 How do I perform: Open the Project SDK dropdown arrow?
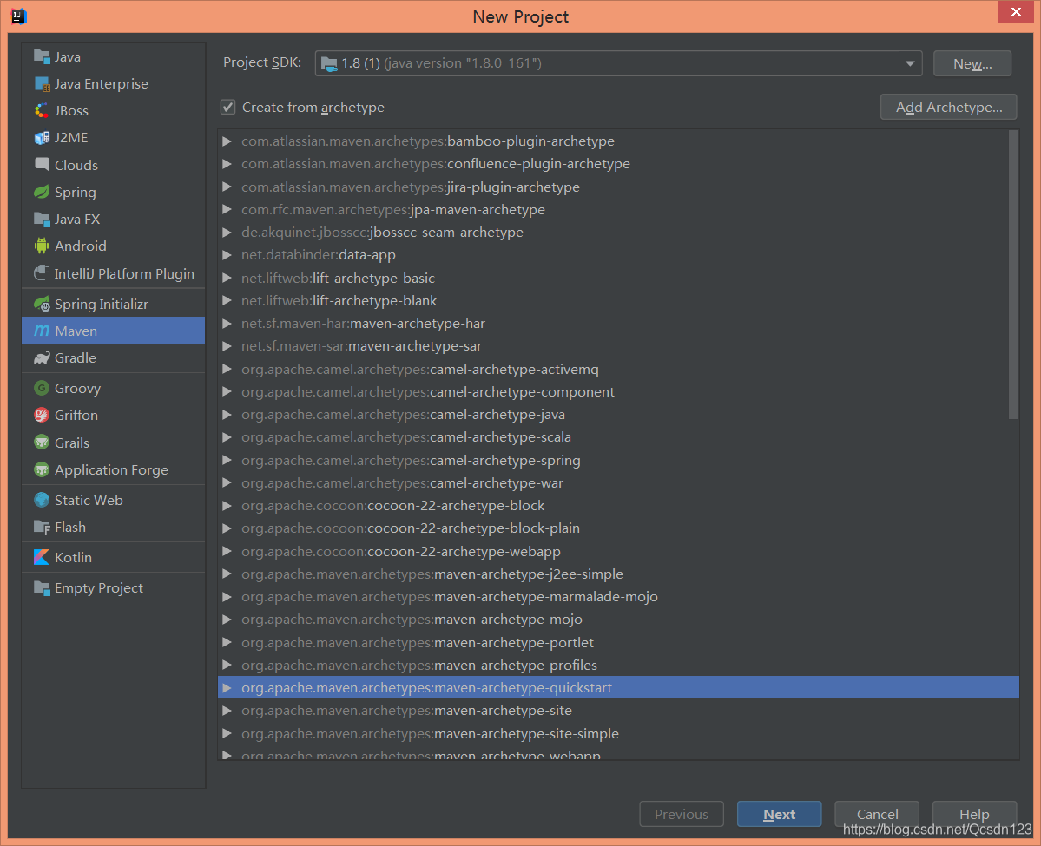point(910,63)
